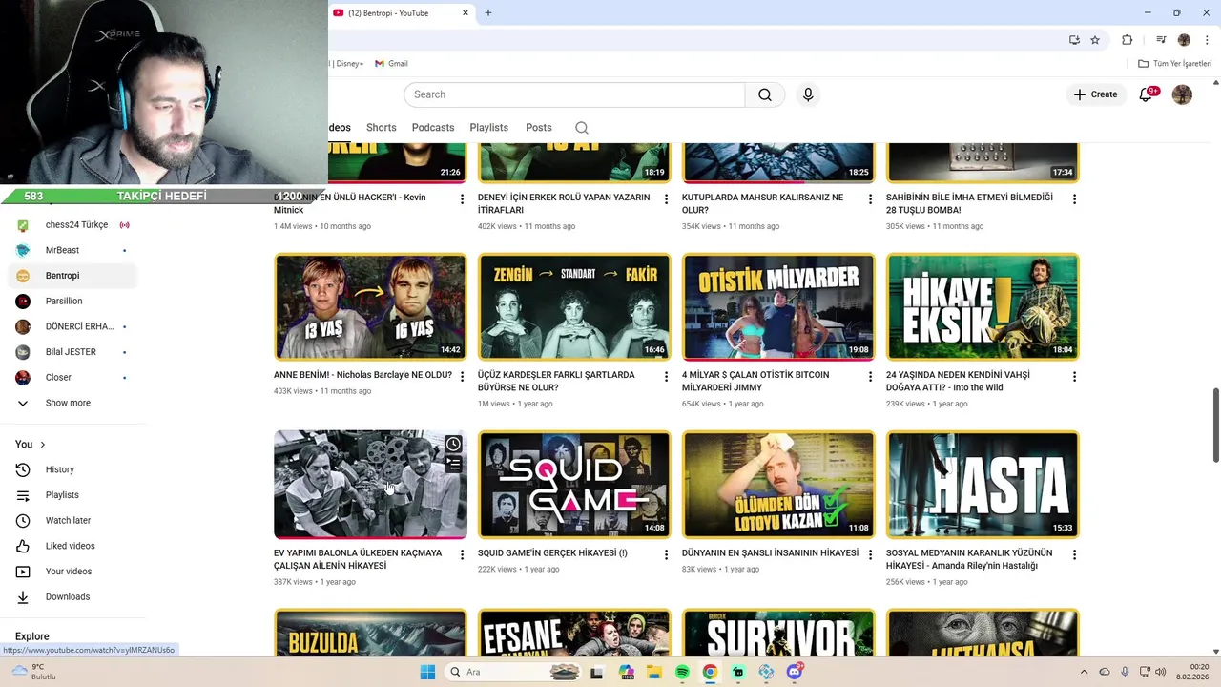
Task: Open YouTube notifications bell
Action: point(1147,94)
